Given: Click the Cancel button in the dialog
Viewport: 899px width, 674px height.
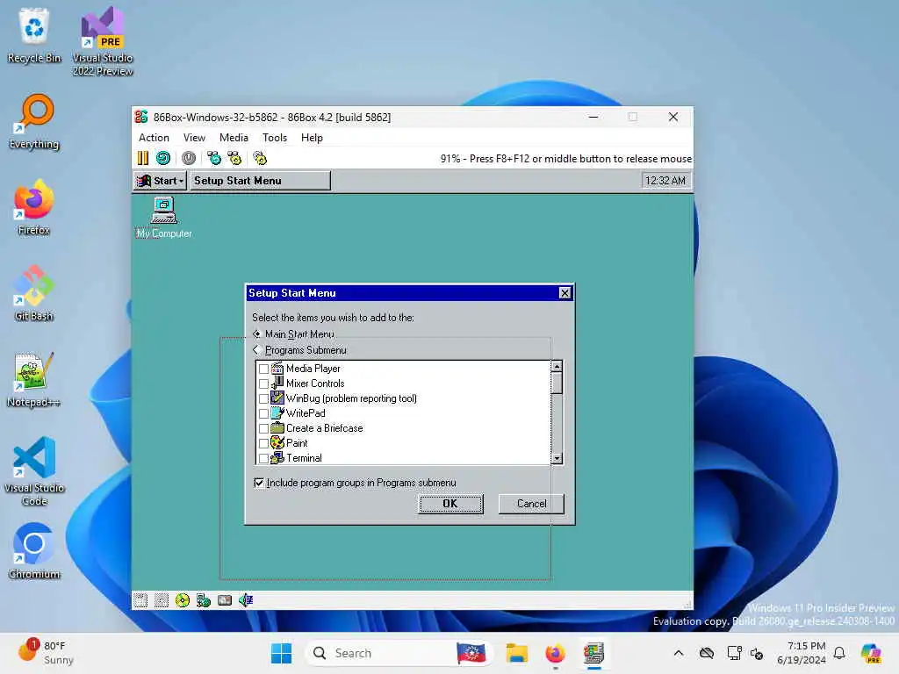Looking at the screenshot, I should click(x=531, y=504).
